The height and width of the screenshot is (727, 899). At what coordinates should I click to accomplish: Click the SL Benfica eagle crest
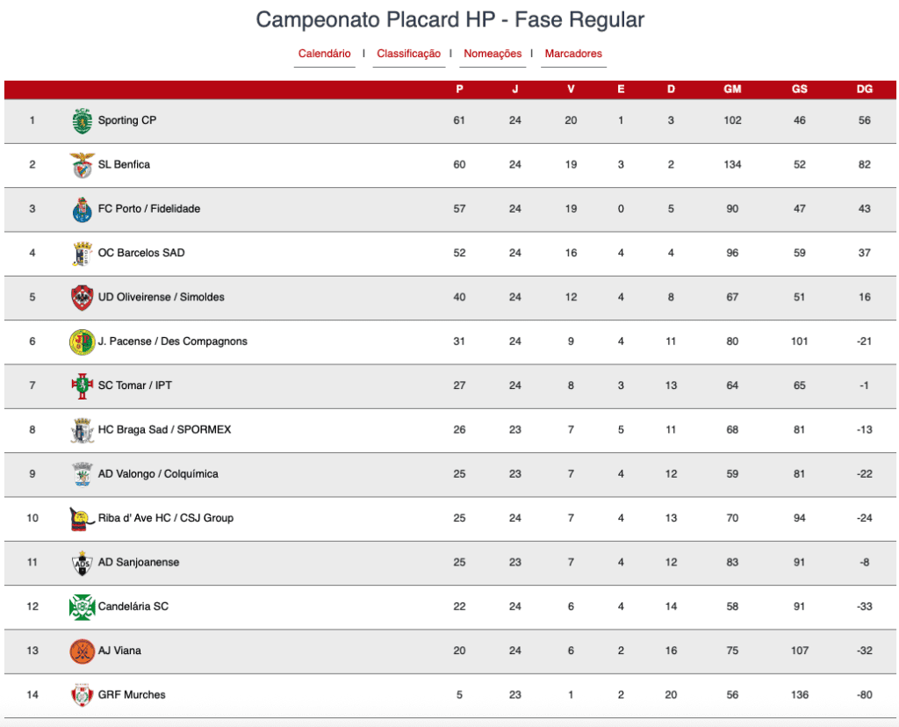click(82, 164)
